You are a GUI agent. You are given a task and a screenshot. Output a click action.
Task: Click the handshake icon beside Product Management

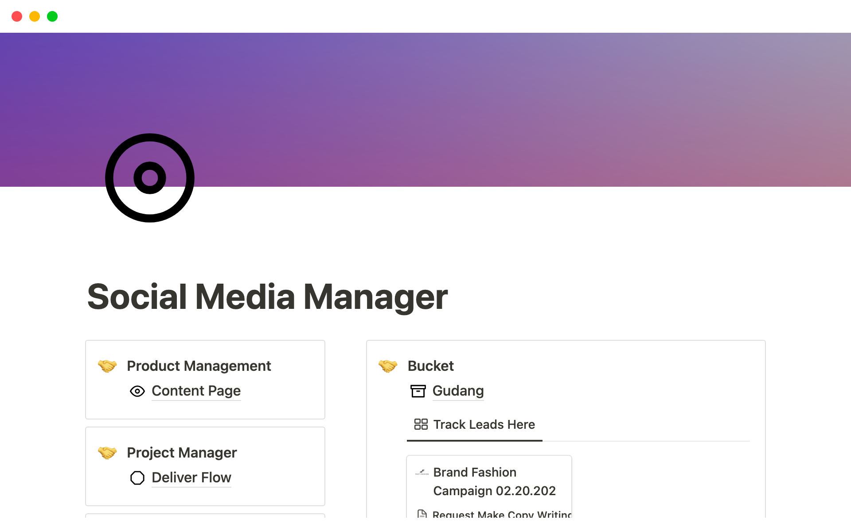pos(107,366)
